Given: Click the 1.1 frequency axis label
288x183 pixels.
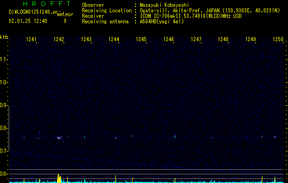Looking at the screenshot, I should (x=4, y=59).
